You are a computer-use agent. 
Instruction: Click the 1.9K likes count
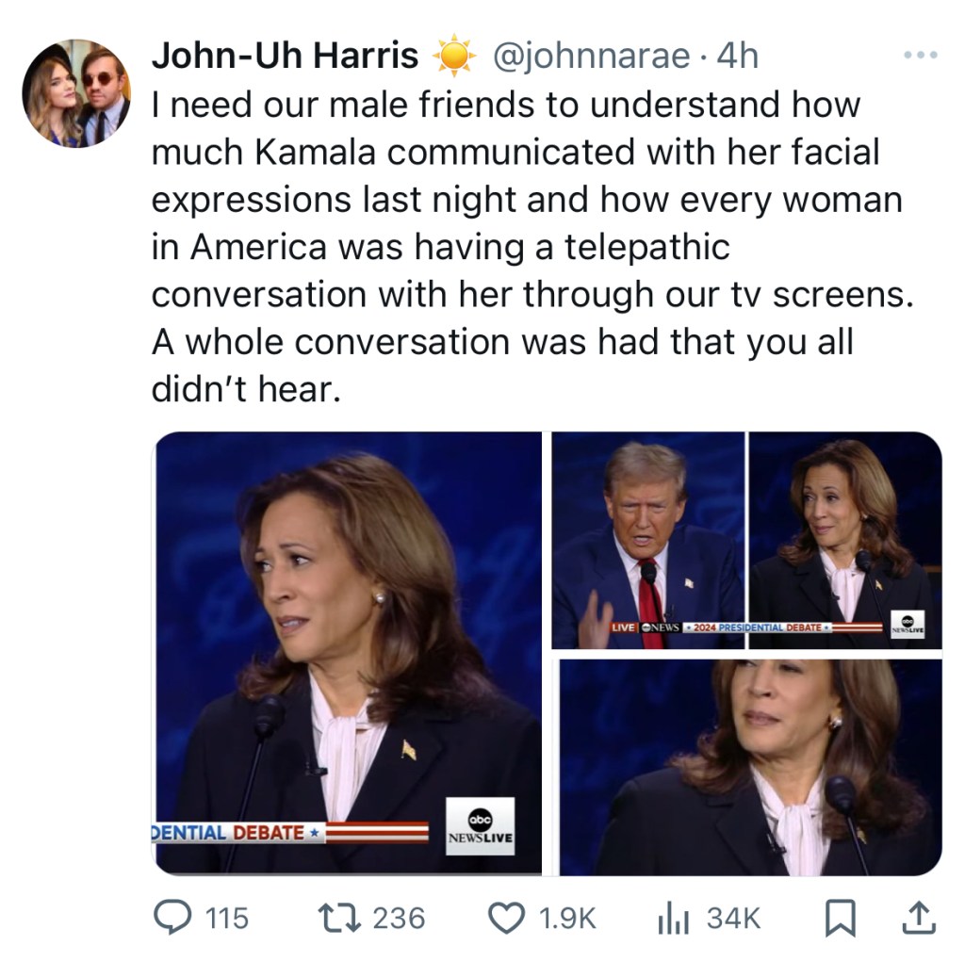[x=566, y=918]
